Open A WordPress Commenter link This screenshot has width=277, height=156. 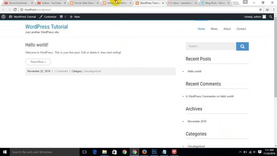(201, 96)
